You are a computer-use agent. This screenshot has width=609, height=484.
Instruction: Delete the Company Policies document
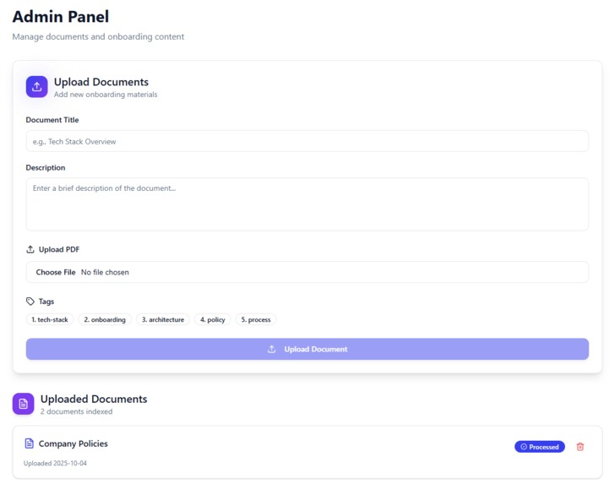pos(580,447)
